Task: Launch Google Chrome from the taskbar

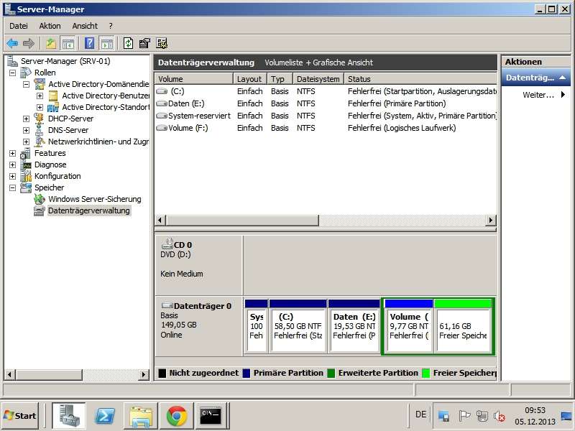Action: 176,415
